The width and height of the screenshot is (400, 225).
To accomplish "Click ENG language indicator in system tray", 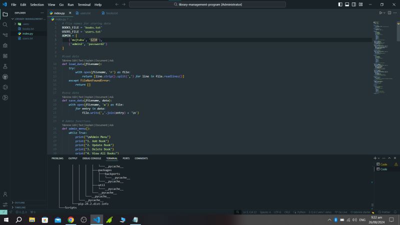I will click(x=362, y=219).
